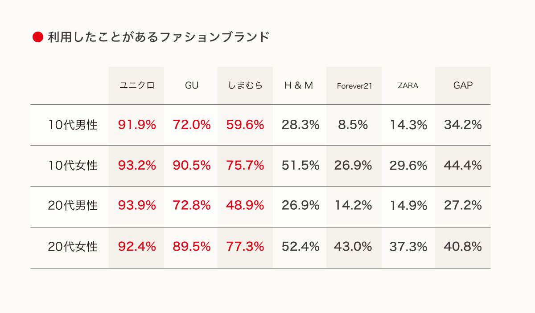The height and width of the screenshot is (313, 535).
Task: Select the ユニクロ column header
Action: pos(136,85)
